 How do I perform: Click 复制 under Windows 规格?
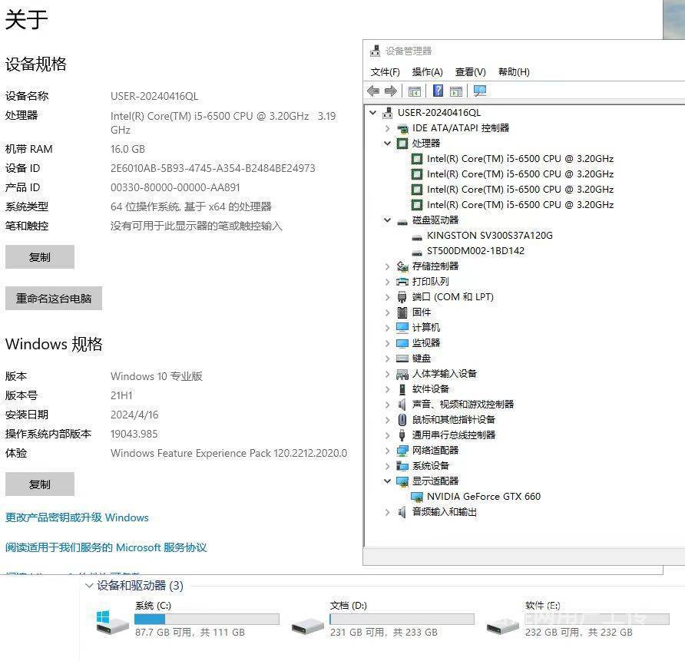coord(40,484)
